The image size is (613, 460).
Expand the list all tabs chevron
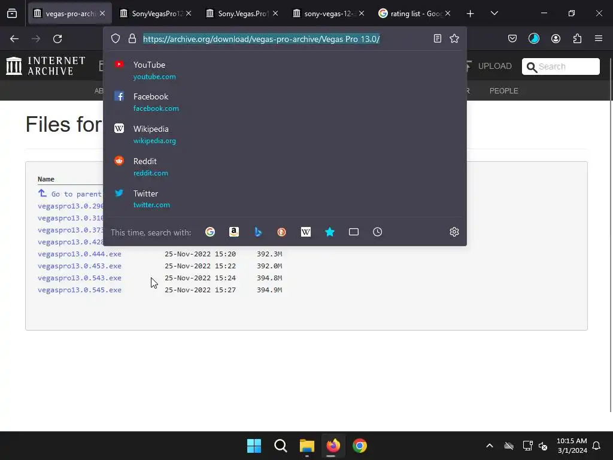tap(494, 13)
